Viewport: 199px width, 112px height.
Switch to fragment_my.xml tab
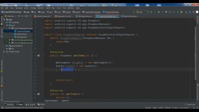[x=64, y=16]
